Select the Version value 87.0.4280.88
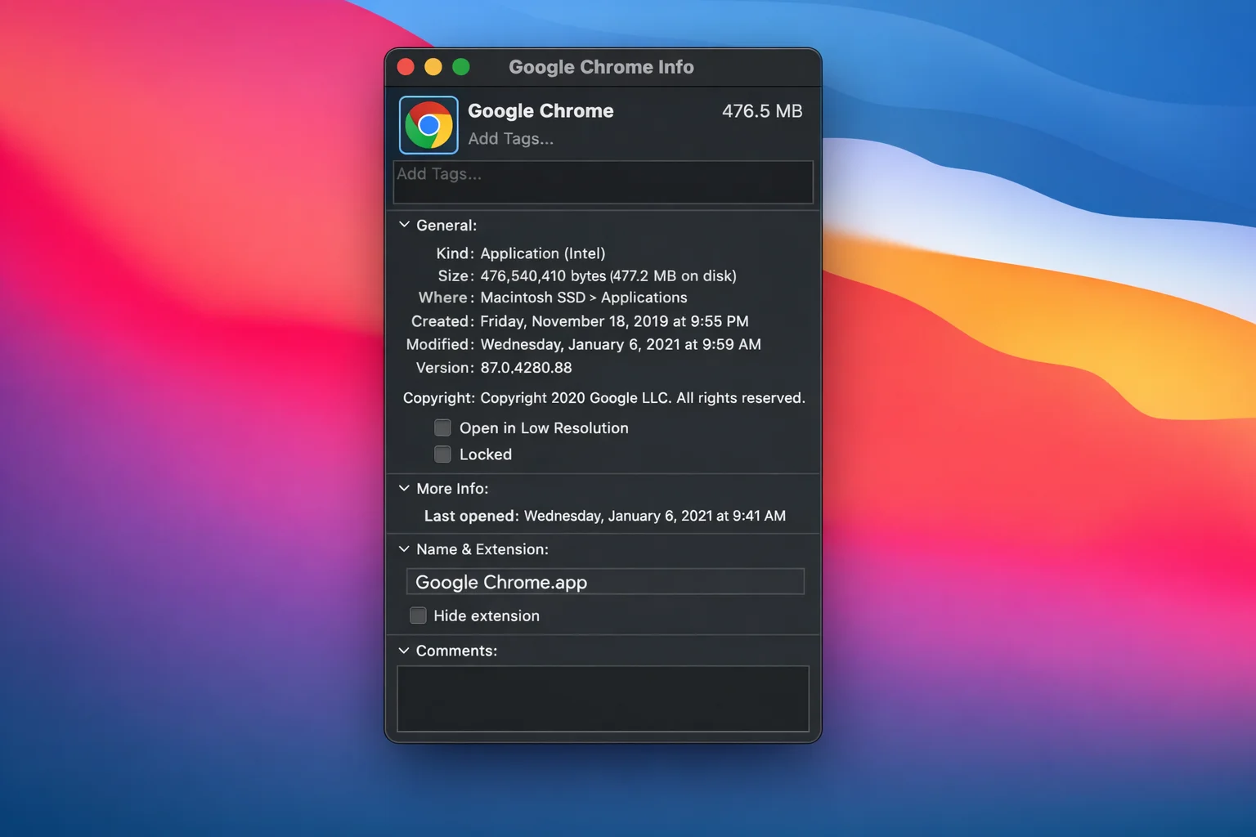The width and height of the screenshot is (1256, 837). 526,368
